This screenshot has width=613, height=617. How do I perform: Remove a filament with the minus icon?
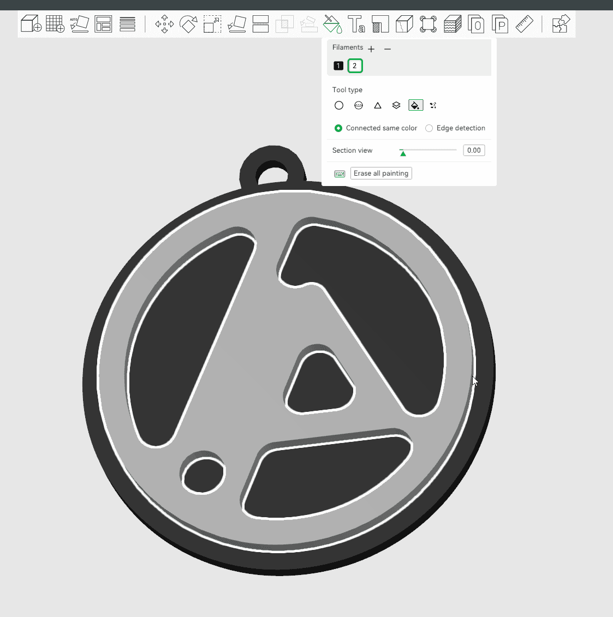[x=388, y=49]
